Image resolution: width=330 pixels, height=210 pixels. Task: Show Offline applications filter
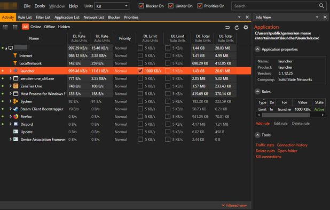pos(50,27)
